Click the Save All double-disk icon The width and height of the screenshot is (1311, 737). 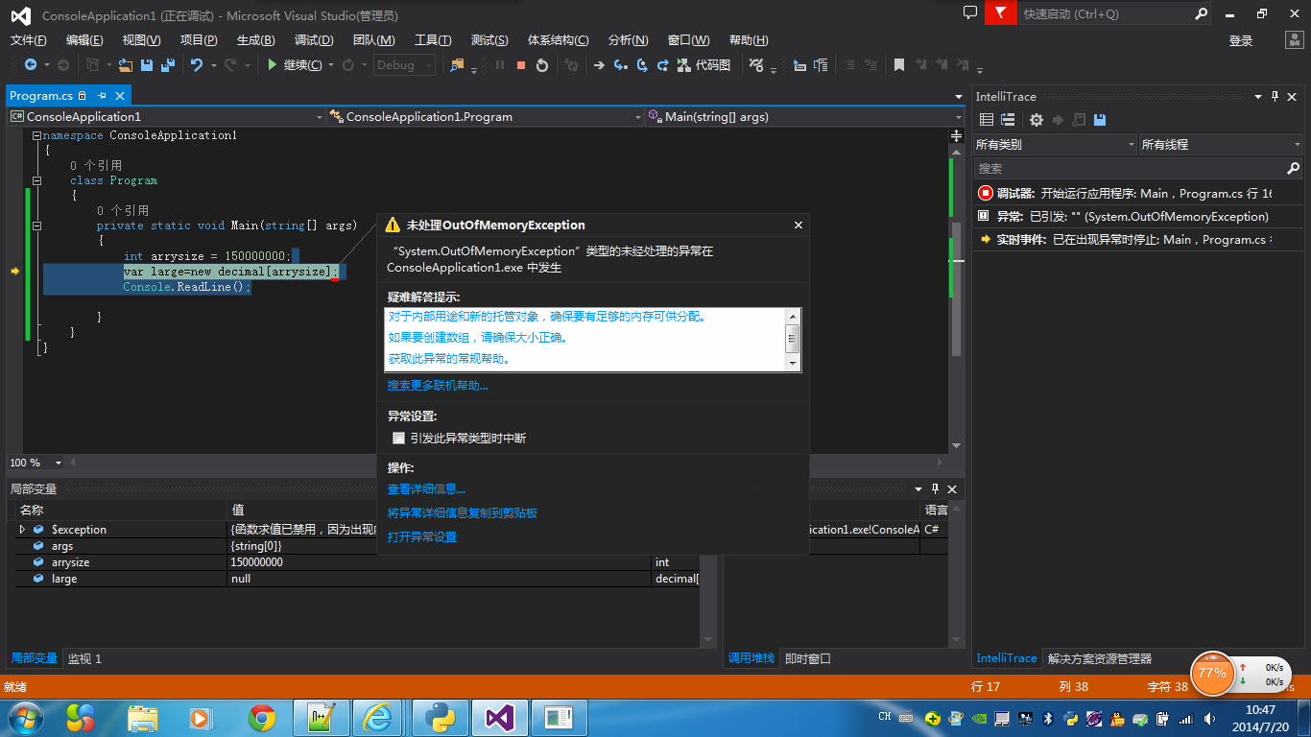point(168,65)
